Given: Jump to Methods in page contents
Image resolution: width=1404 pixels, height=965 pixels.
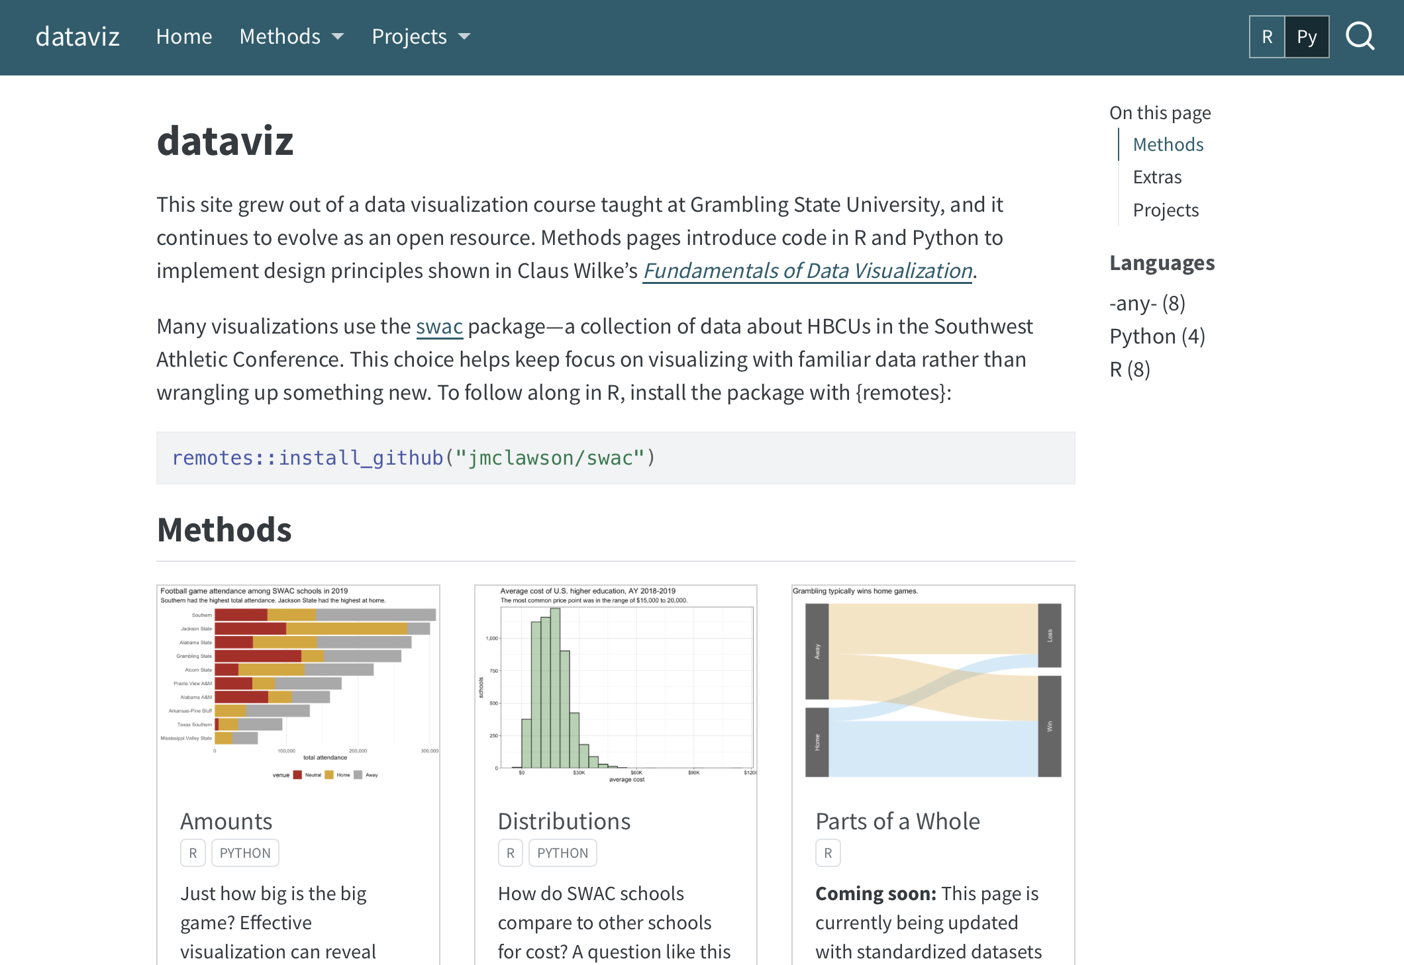Looking at the screenshot, I should [1168, 144].
